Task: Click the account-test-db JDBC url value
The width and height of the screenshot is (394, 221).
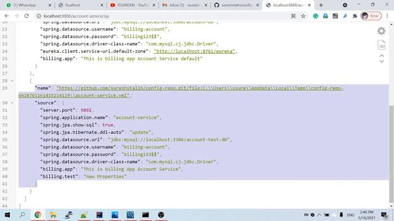Action: (169, 139)
